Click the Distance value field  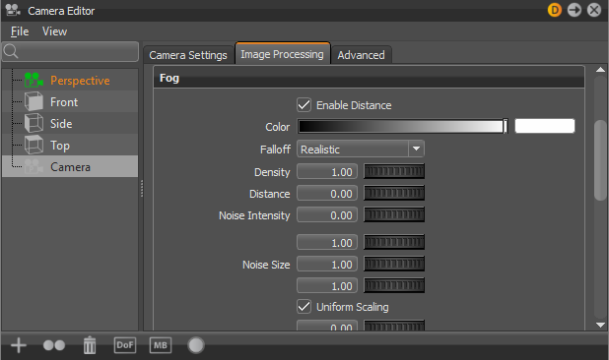point(327,193)
